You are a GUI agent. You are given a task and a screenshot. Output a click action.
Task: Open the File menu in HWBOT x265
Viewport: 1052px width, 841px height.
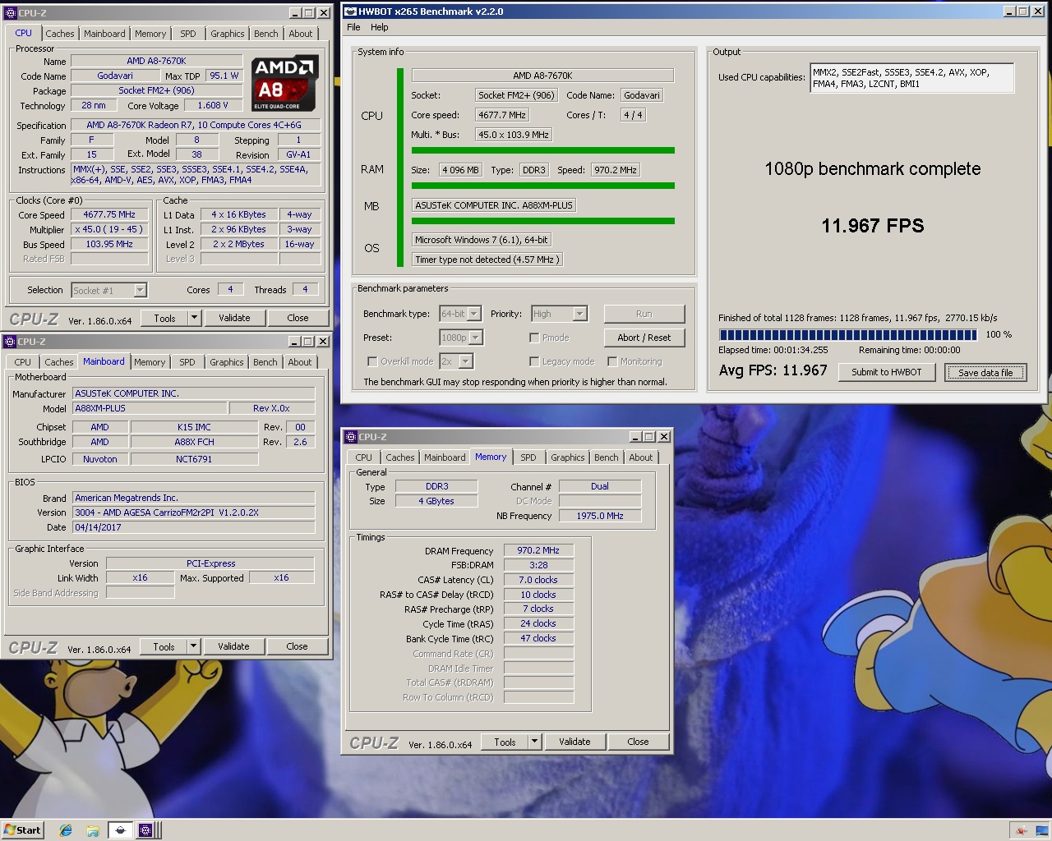point(353,27)
